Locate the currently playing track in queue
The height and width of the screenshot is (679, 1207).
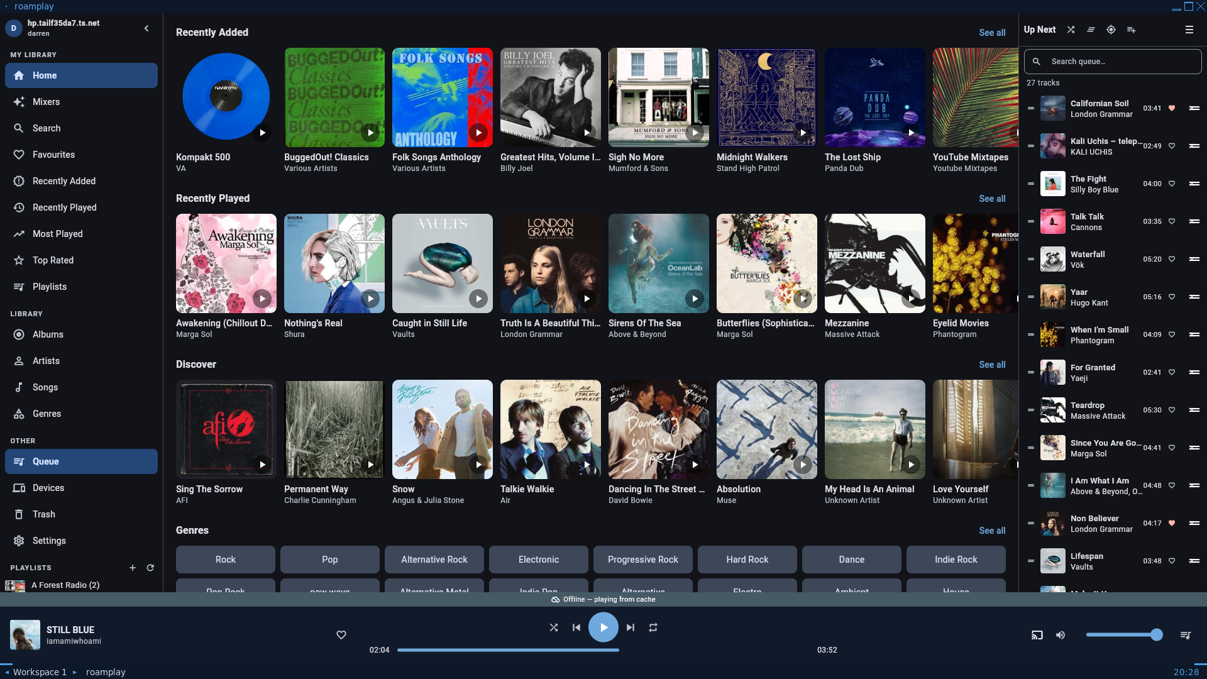click(x=1111, y=30)
